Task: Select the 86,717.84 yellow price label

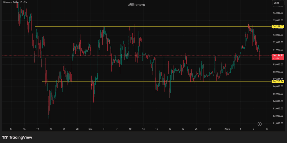Action: pos(278,81)
